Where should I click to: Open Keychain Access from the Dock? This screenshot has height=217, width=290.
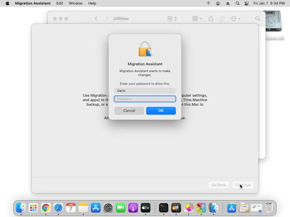176,208
